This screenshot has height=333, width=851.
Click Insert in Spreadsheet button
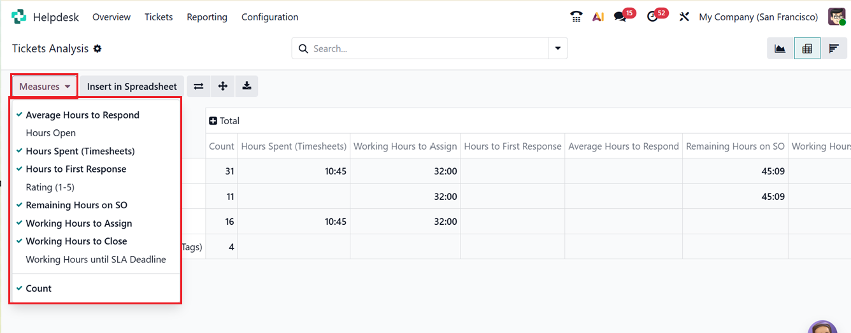tap(132, 87)
